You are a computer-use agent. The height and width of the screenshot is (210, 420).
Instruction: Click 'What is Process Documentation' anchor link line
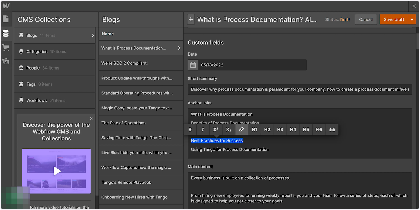coord(222,114)
